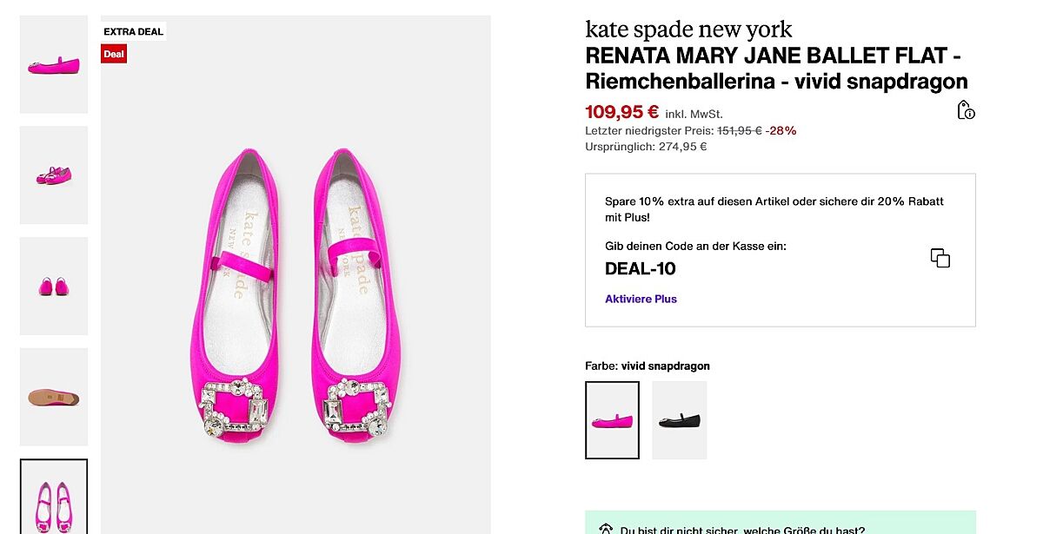
Task: Click the size help icon in green banner
Action: (607, 529)
